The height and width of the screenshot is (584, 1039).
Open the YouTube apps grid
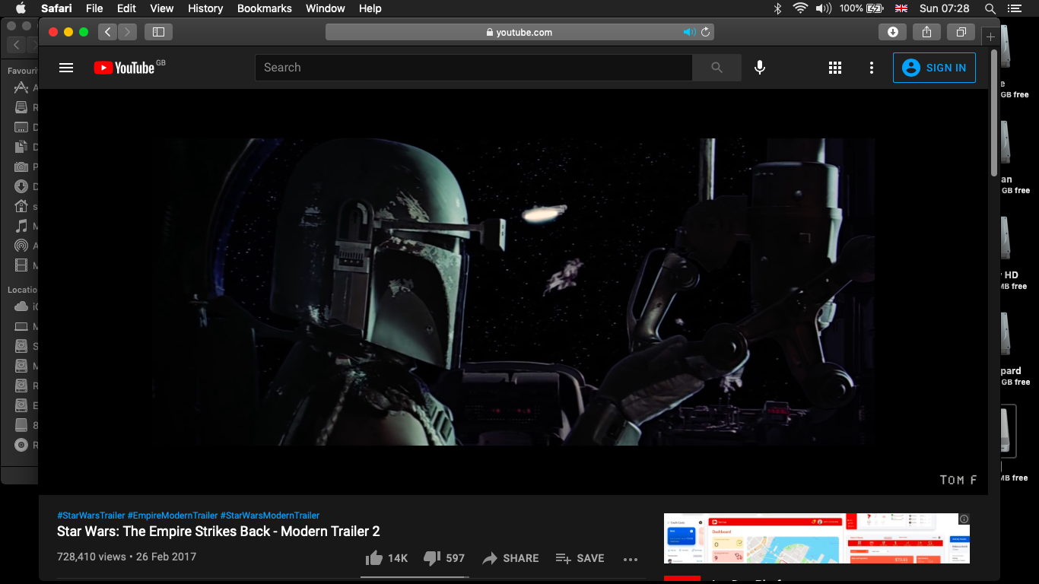(835, 68)
